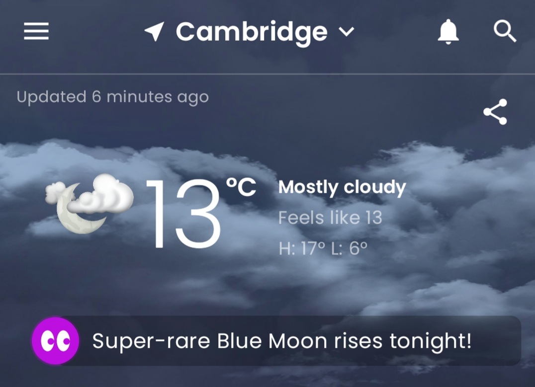The image size is (535, 387).
Task: Tap the Mostly cloudy condition label
Action: pyautogui.click(x=342, y=187)
